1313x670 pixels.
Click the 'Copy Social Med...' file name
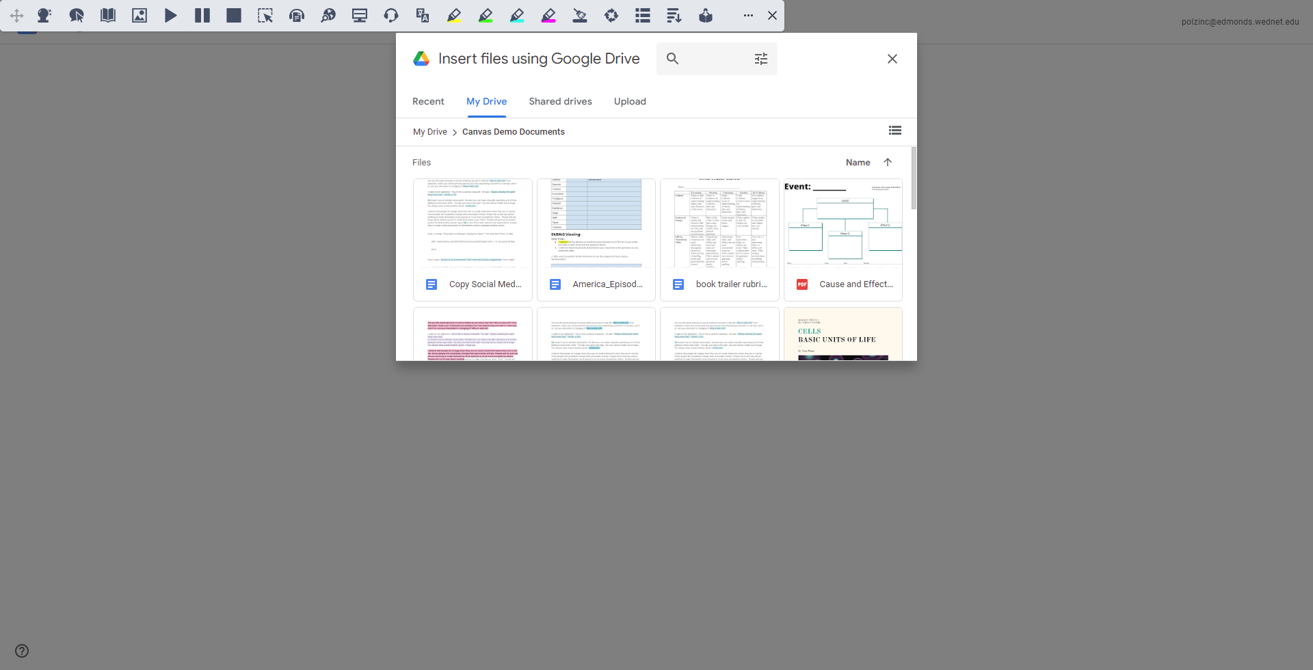(x=485, y=284)
